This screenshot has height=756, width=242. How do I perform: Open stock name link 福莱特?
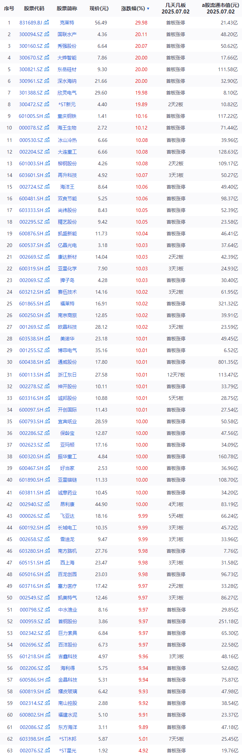pos(67,304)
